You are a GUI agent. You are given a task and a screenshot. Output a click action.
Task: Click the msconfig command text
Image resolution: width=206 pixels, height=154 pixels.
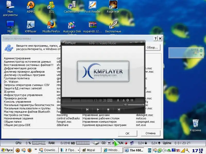62,115
